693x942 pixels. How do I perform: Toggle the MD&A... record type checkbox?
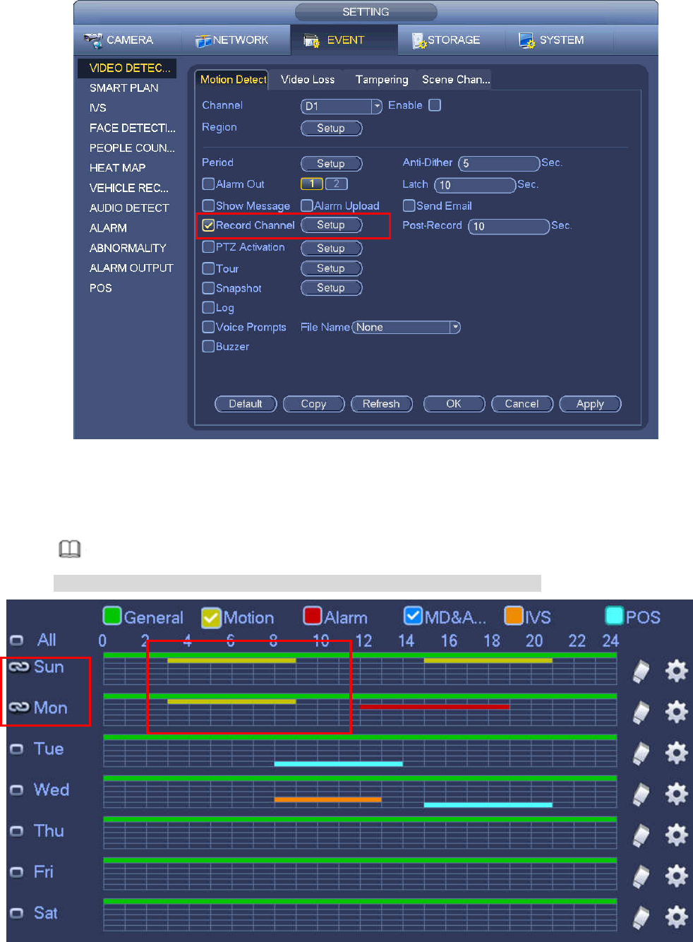[x=413, y=616]
